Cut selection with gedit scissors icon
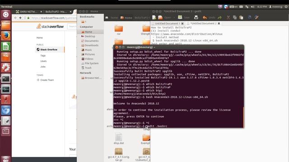The width and height of the screenshot is (289, 162). click(228, 18)
